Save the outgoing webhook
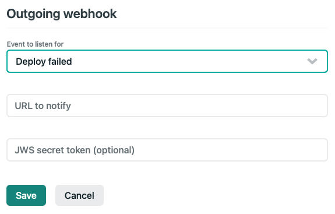The image size is (335, 214). [x=26, y=195]
